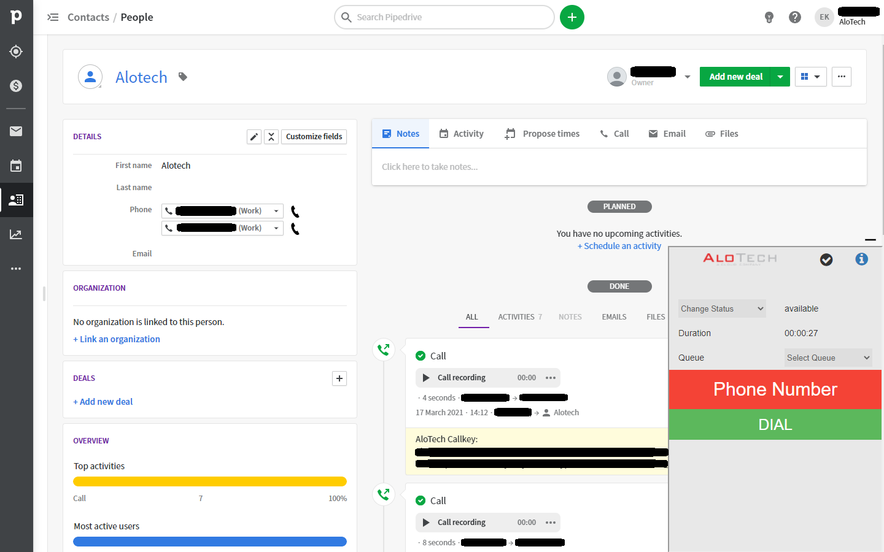Viewport: 884px width, 552px height.
Task: Play the 4 seconds call recording
Action: pyautogui.click(x=426, y=378)
